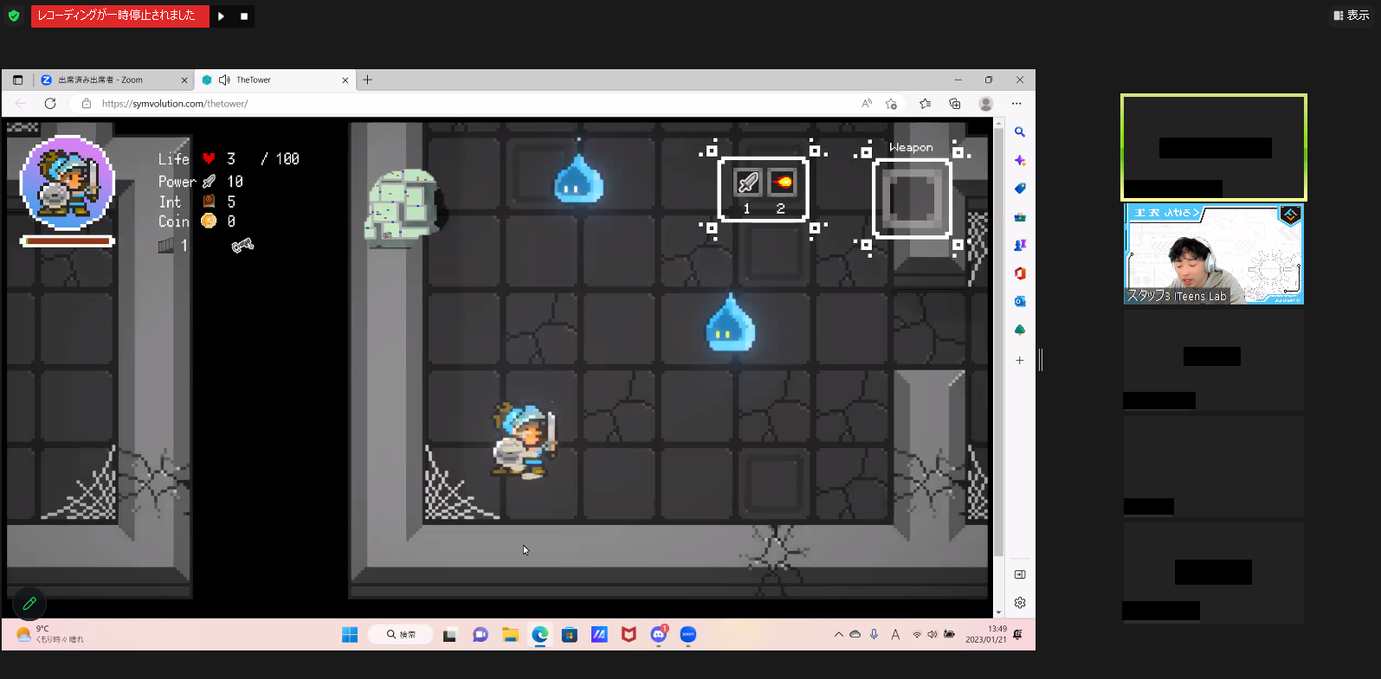Open the Zoom app on the taskbar
1381x679 pixels.
tap(688, 635)
